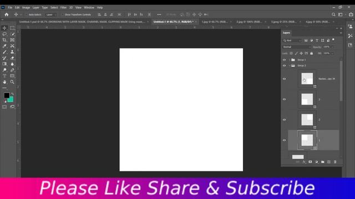Select the Frame tool
This screenshot has height=199, width=355.
(12, 40)
